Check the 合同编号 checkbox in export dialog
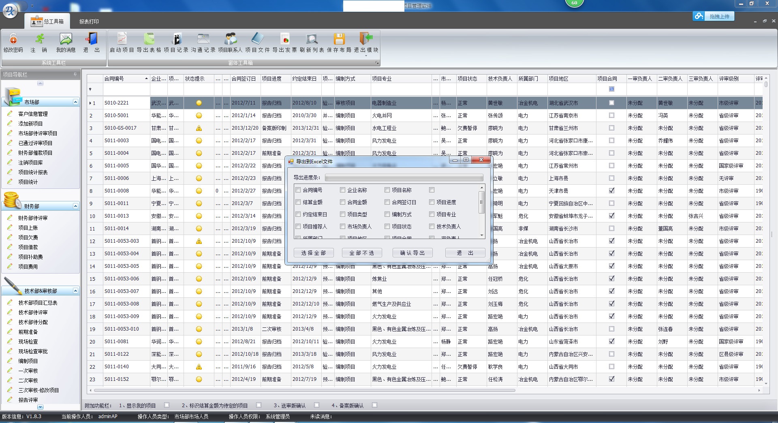778x423 pixels. (298, 190)
